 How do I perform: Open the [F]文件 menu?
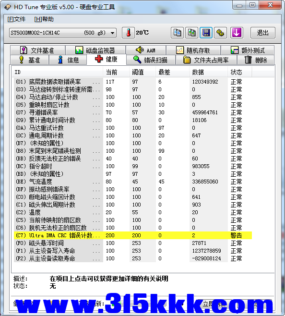click(x=16, y=19)
